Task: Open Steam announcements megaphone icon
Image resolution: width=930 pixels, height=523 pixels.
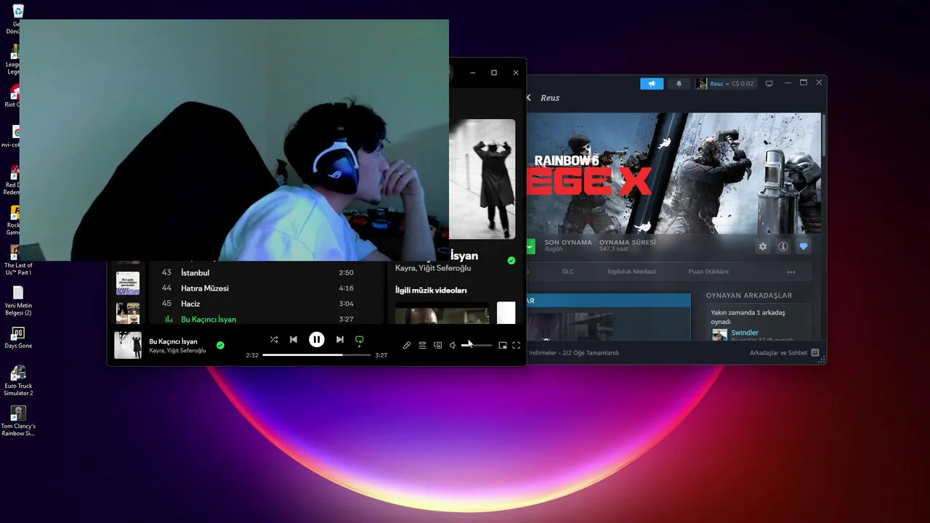Action: pyautogui.click(x=652, y=84)
